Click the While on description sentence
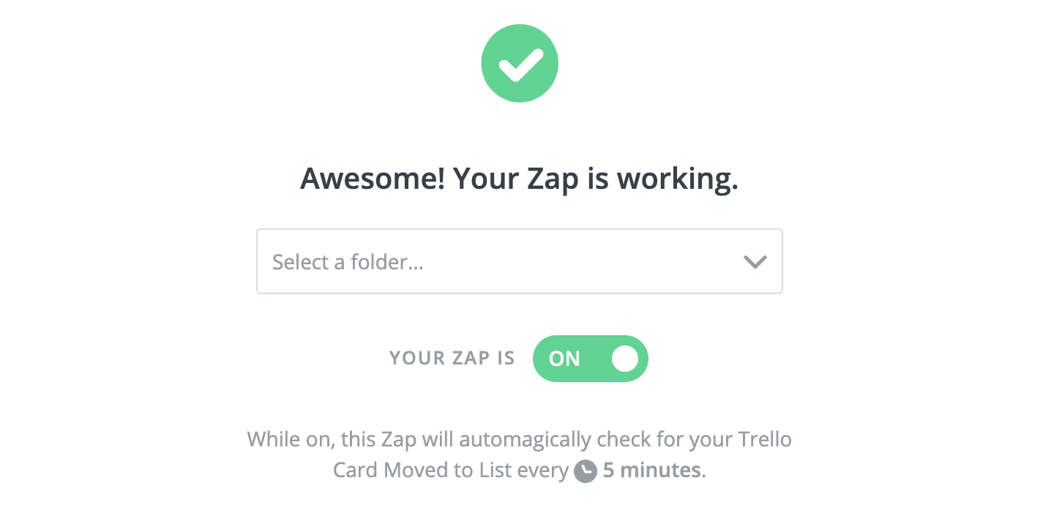The height and width of the screenshot is (505, 1051). pos(519,441)
